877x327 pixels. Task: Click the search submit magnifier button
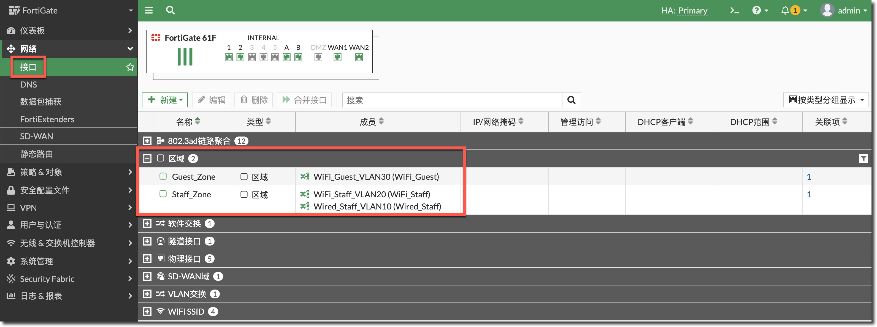pos(571,100)
